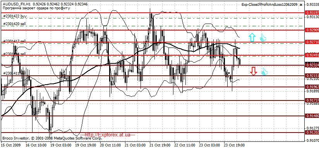
Task: Click the 23 Oct 19:00 time axis marker
Action: point(234,145)
